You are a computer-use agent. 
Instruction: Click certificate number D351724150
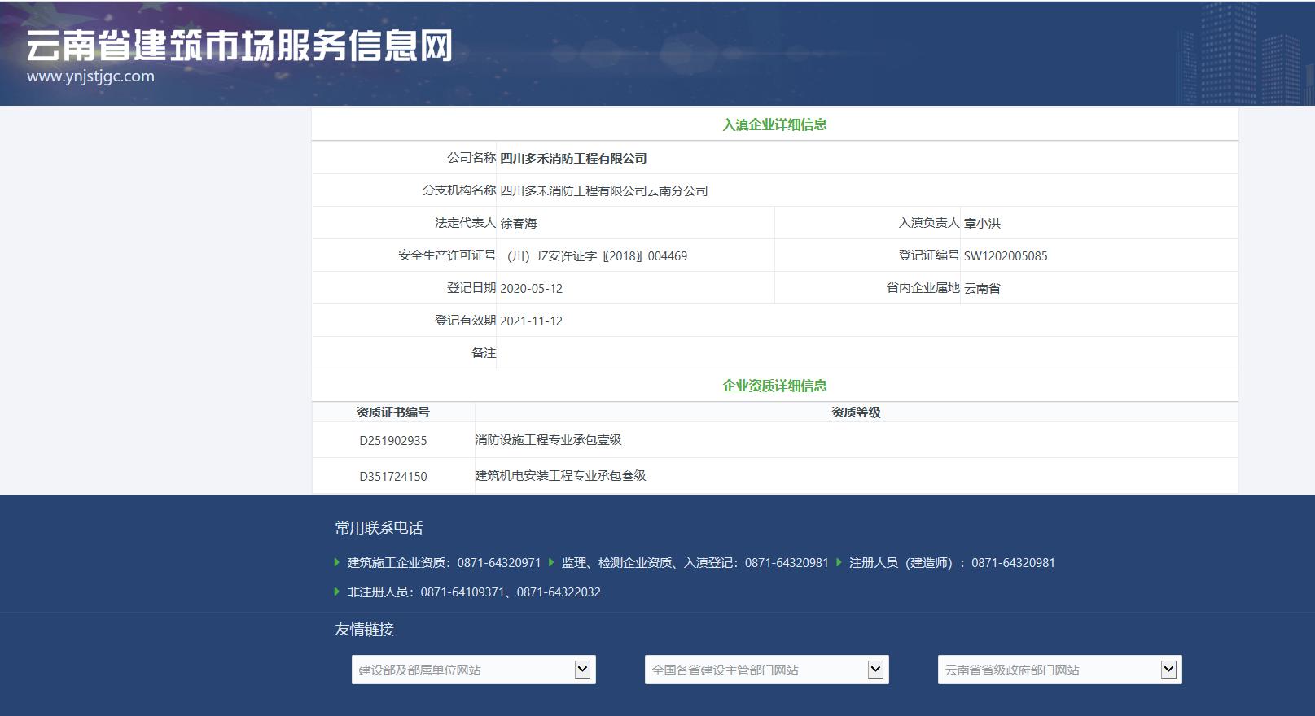point(392,477)
